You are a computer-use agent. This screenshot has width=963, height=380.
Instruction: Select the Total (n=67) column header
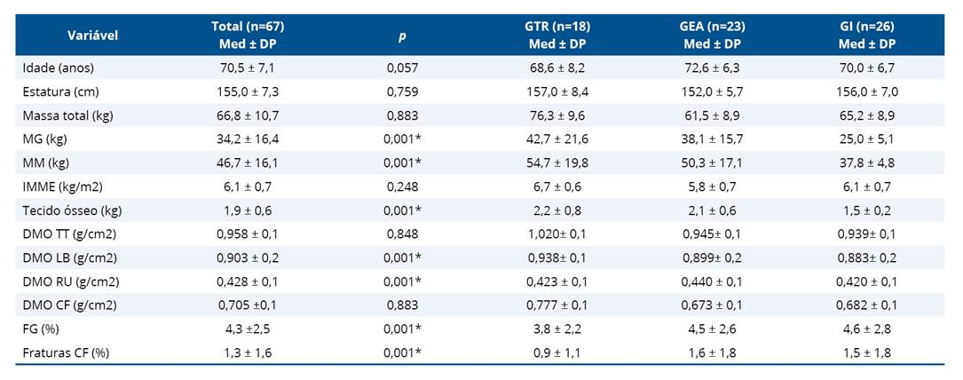(249, 36)
